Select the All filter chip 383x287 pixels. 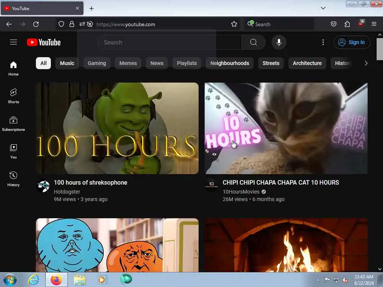43,63
